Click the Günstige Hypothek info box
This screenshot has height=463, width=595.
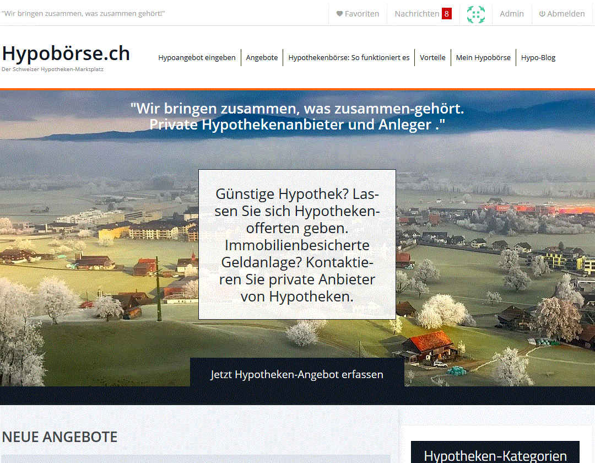click(x=297, y=244)
